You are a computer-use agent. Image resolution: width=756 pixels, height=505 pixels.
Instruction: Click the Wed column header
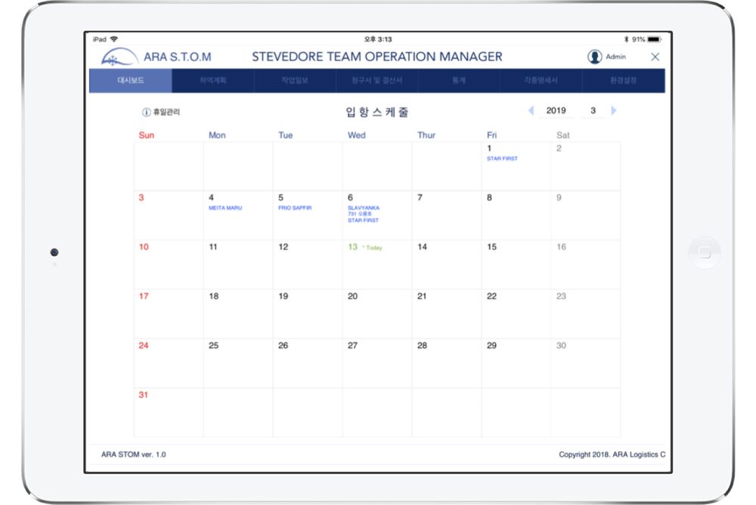[x=356, y=135]
